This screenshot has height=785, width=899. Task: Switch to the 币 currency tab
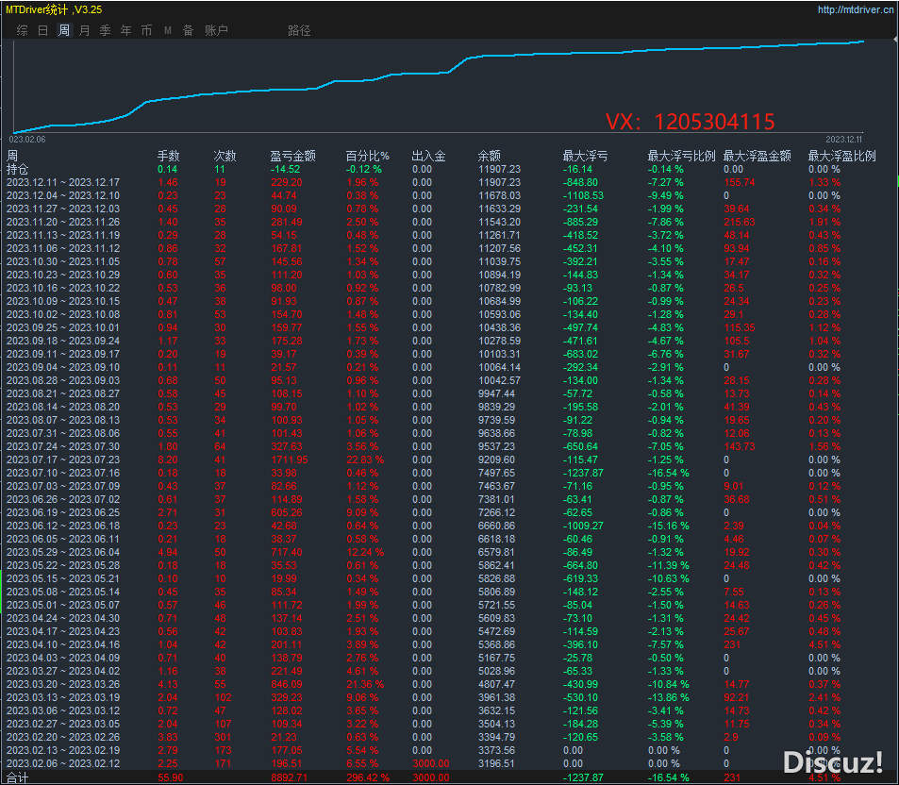point(147,30)
